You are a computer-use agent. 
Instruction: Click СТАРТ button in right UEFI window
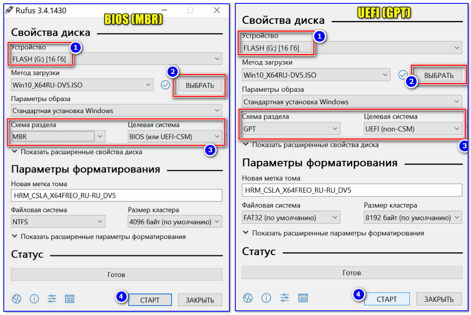tap(387, 299)
